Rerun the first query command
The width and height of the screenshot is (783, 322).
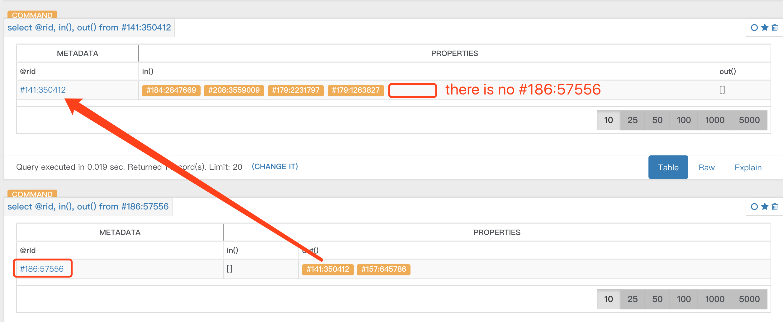tap(754, 27)
